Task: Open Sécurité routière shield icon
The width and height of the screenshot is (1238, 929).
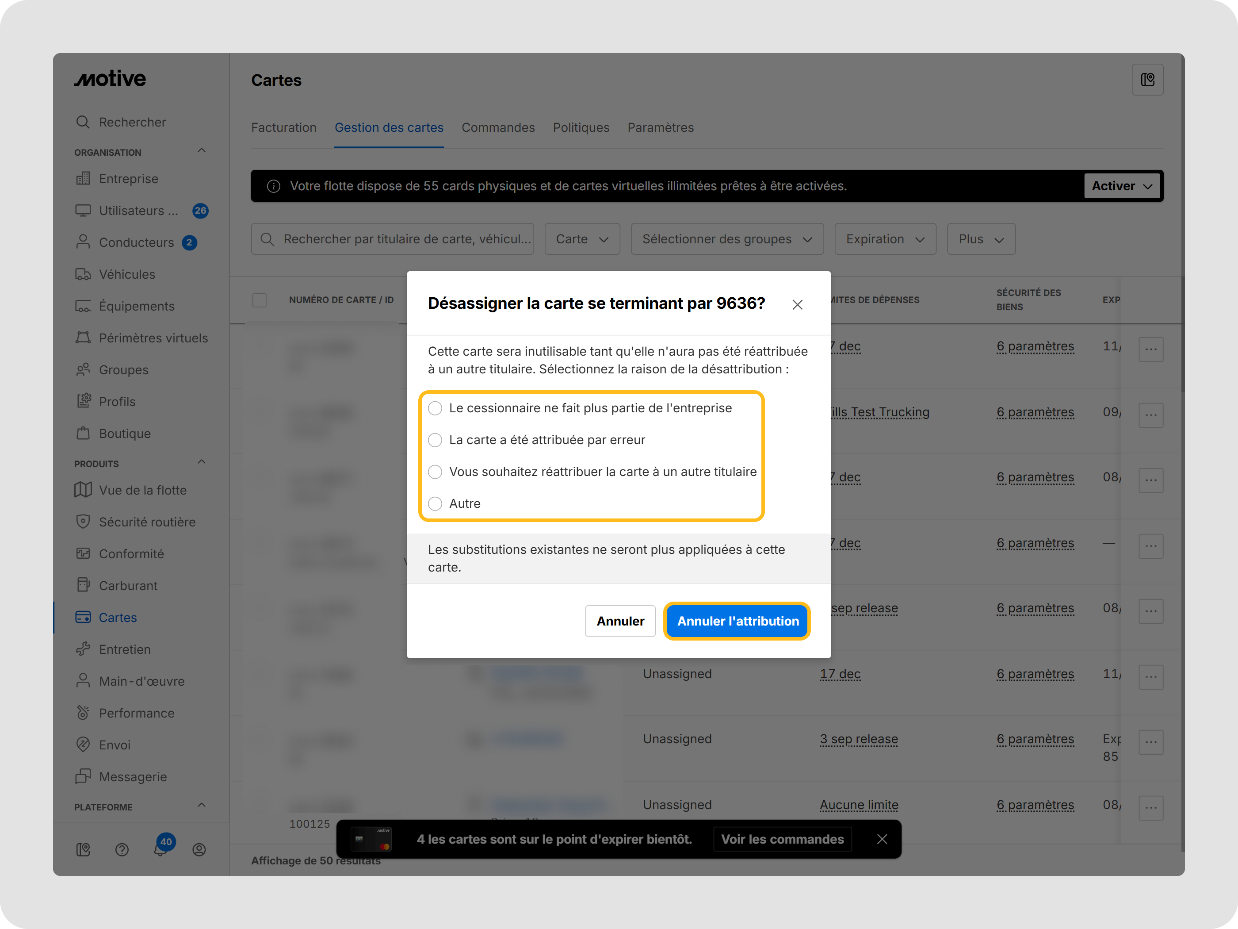Action: click(x=83, y=522)
